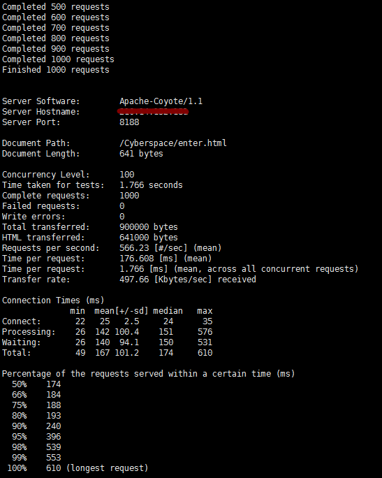Click the 95% percentile line value 396
This screenshot has width=382, height=478.
(x=54, y=437)
